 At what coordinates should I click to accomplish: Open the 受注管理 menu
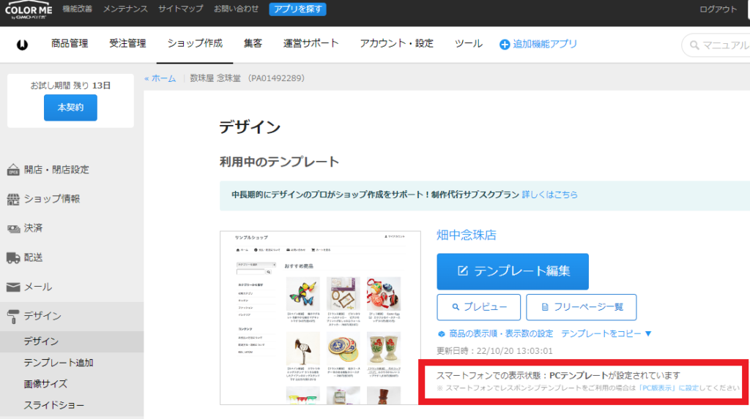point(127,44)
